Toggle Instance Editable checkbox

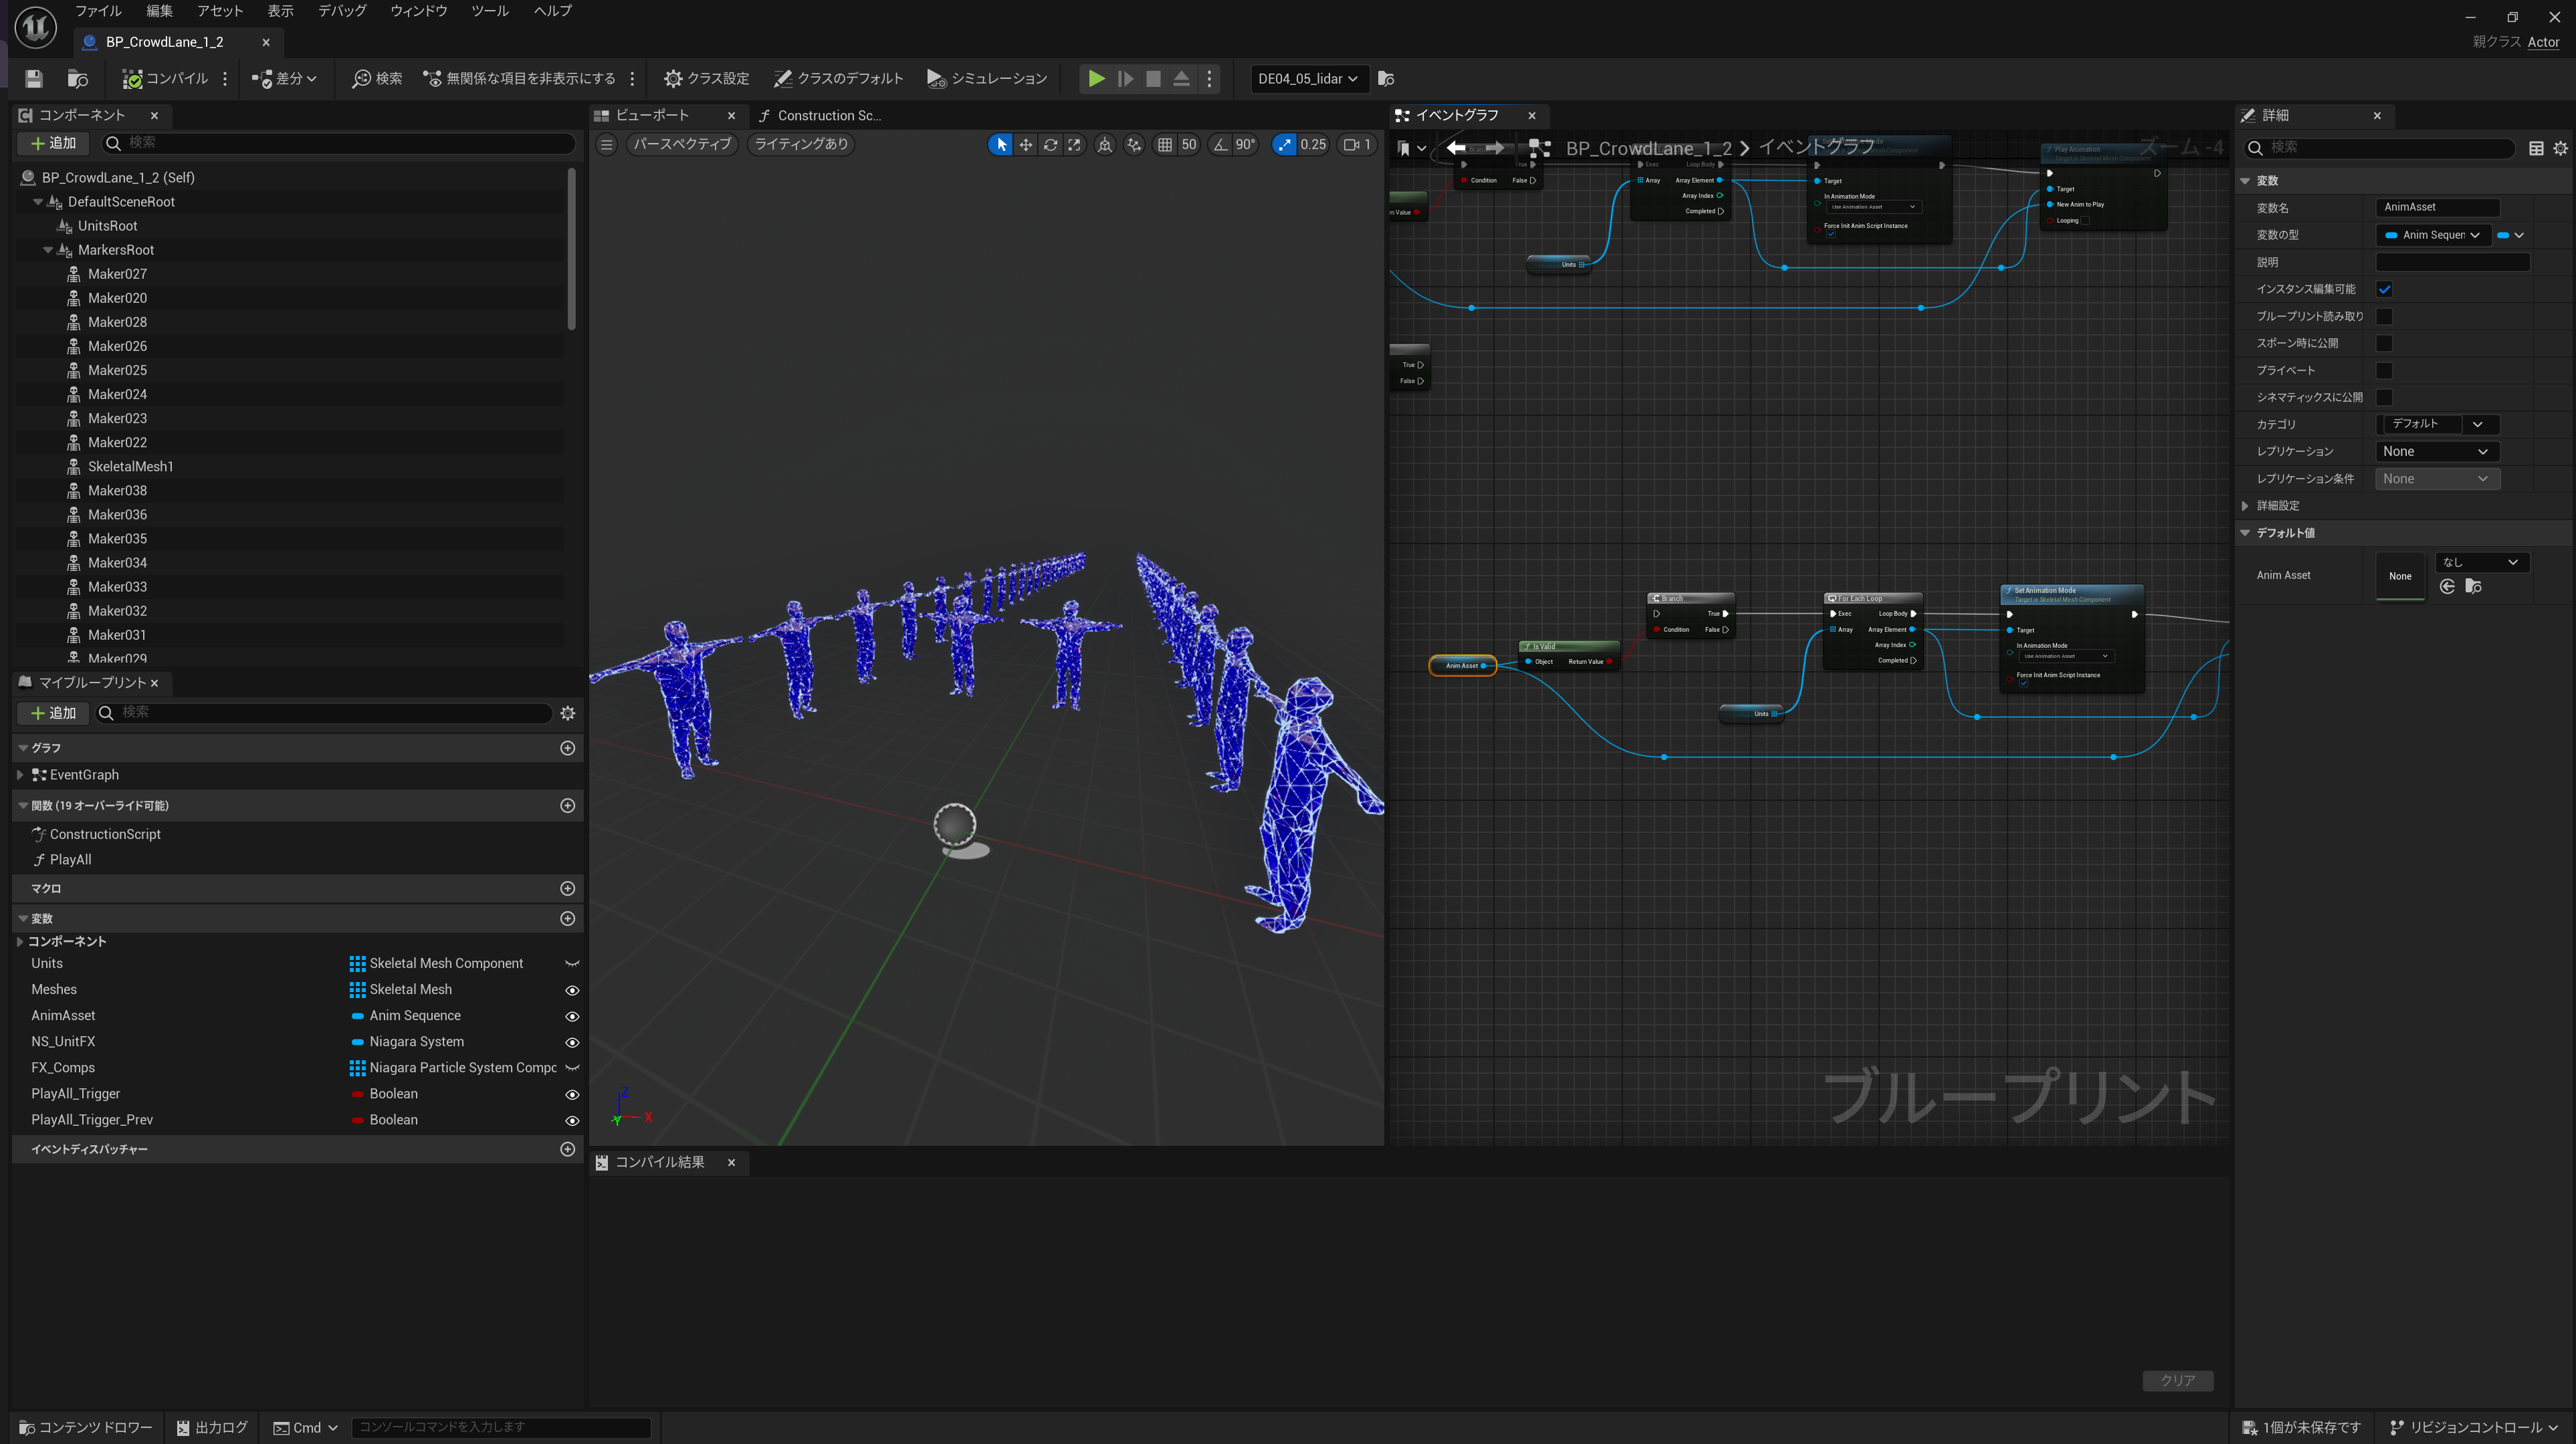[x=2384, y=289]
